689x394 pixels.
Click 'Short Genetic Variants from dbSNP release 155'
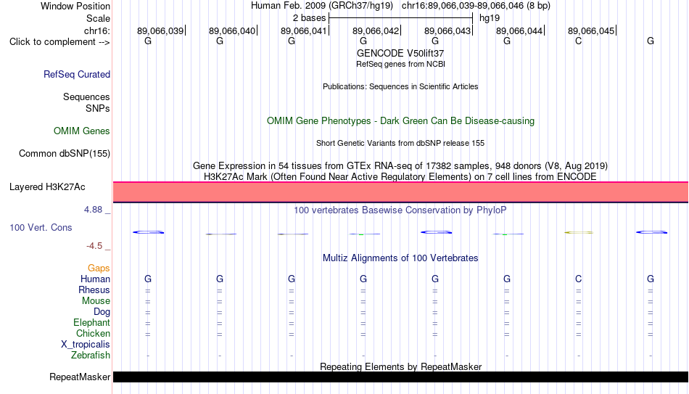[400, 144]
